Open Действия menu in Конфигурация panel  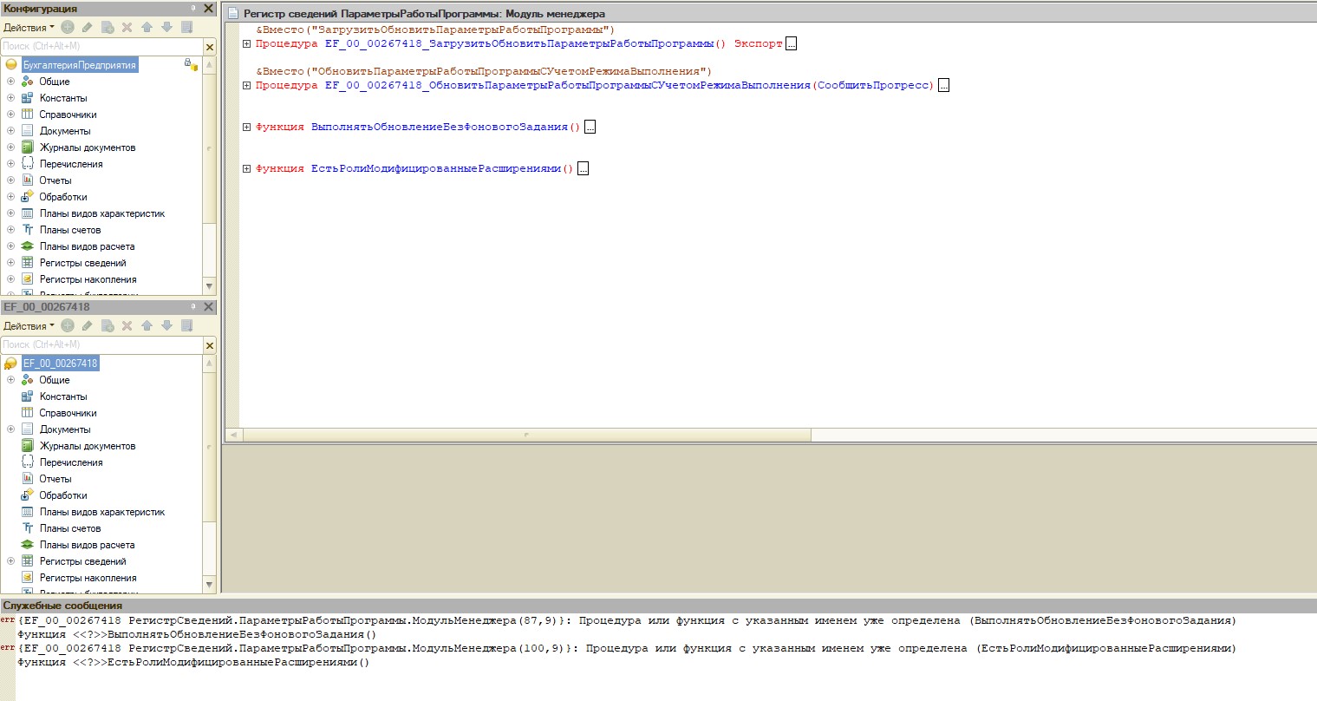tap(29, 28)
